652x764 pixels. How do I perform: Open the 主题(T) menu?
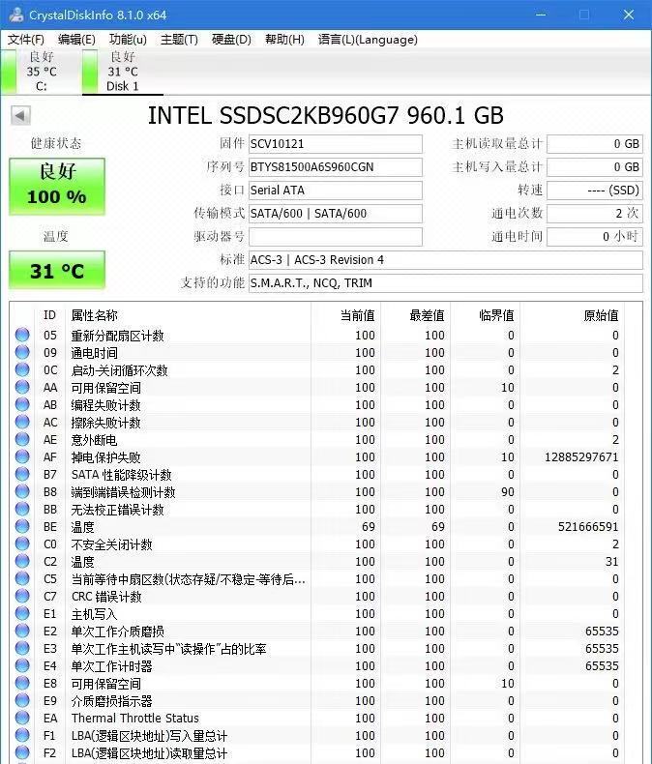coord(179,40)
